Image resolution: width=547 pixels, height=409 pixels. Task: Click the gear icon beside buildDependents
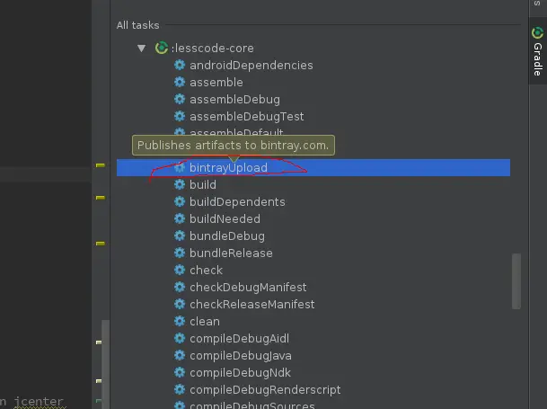[180, 201]
